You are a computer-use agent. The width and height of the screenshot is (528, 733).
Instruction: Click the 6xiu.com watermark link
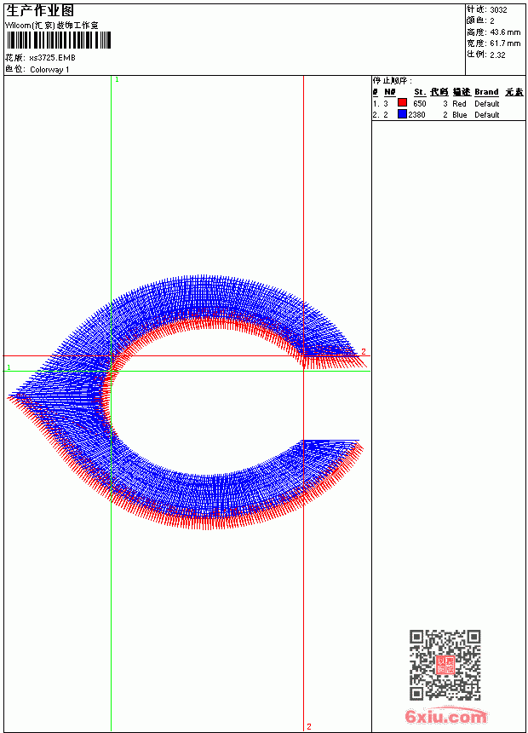[446, 716]
